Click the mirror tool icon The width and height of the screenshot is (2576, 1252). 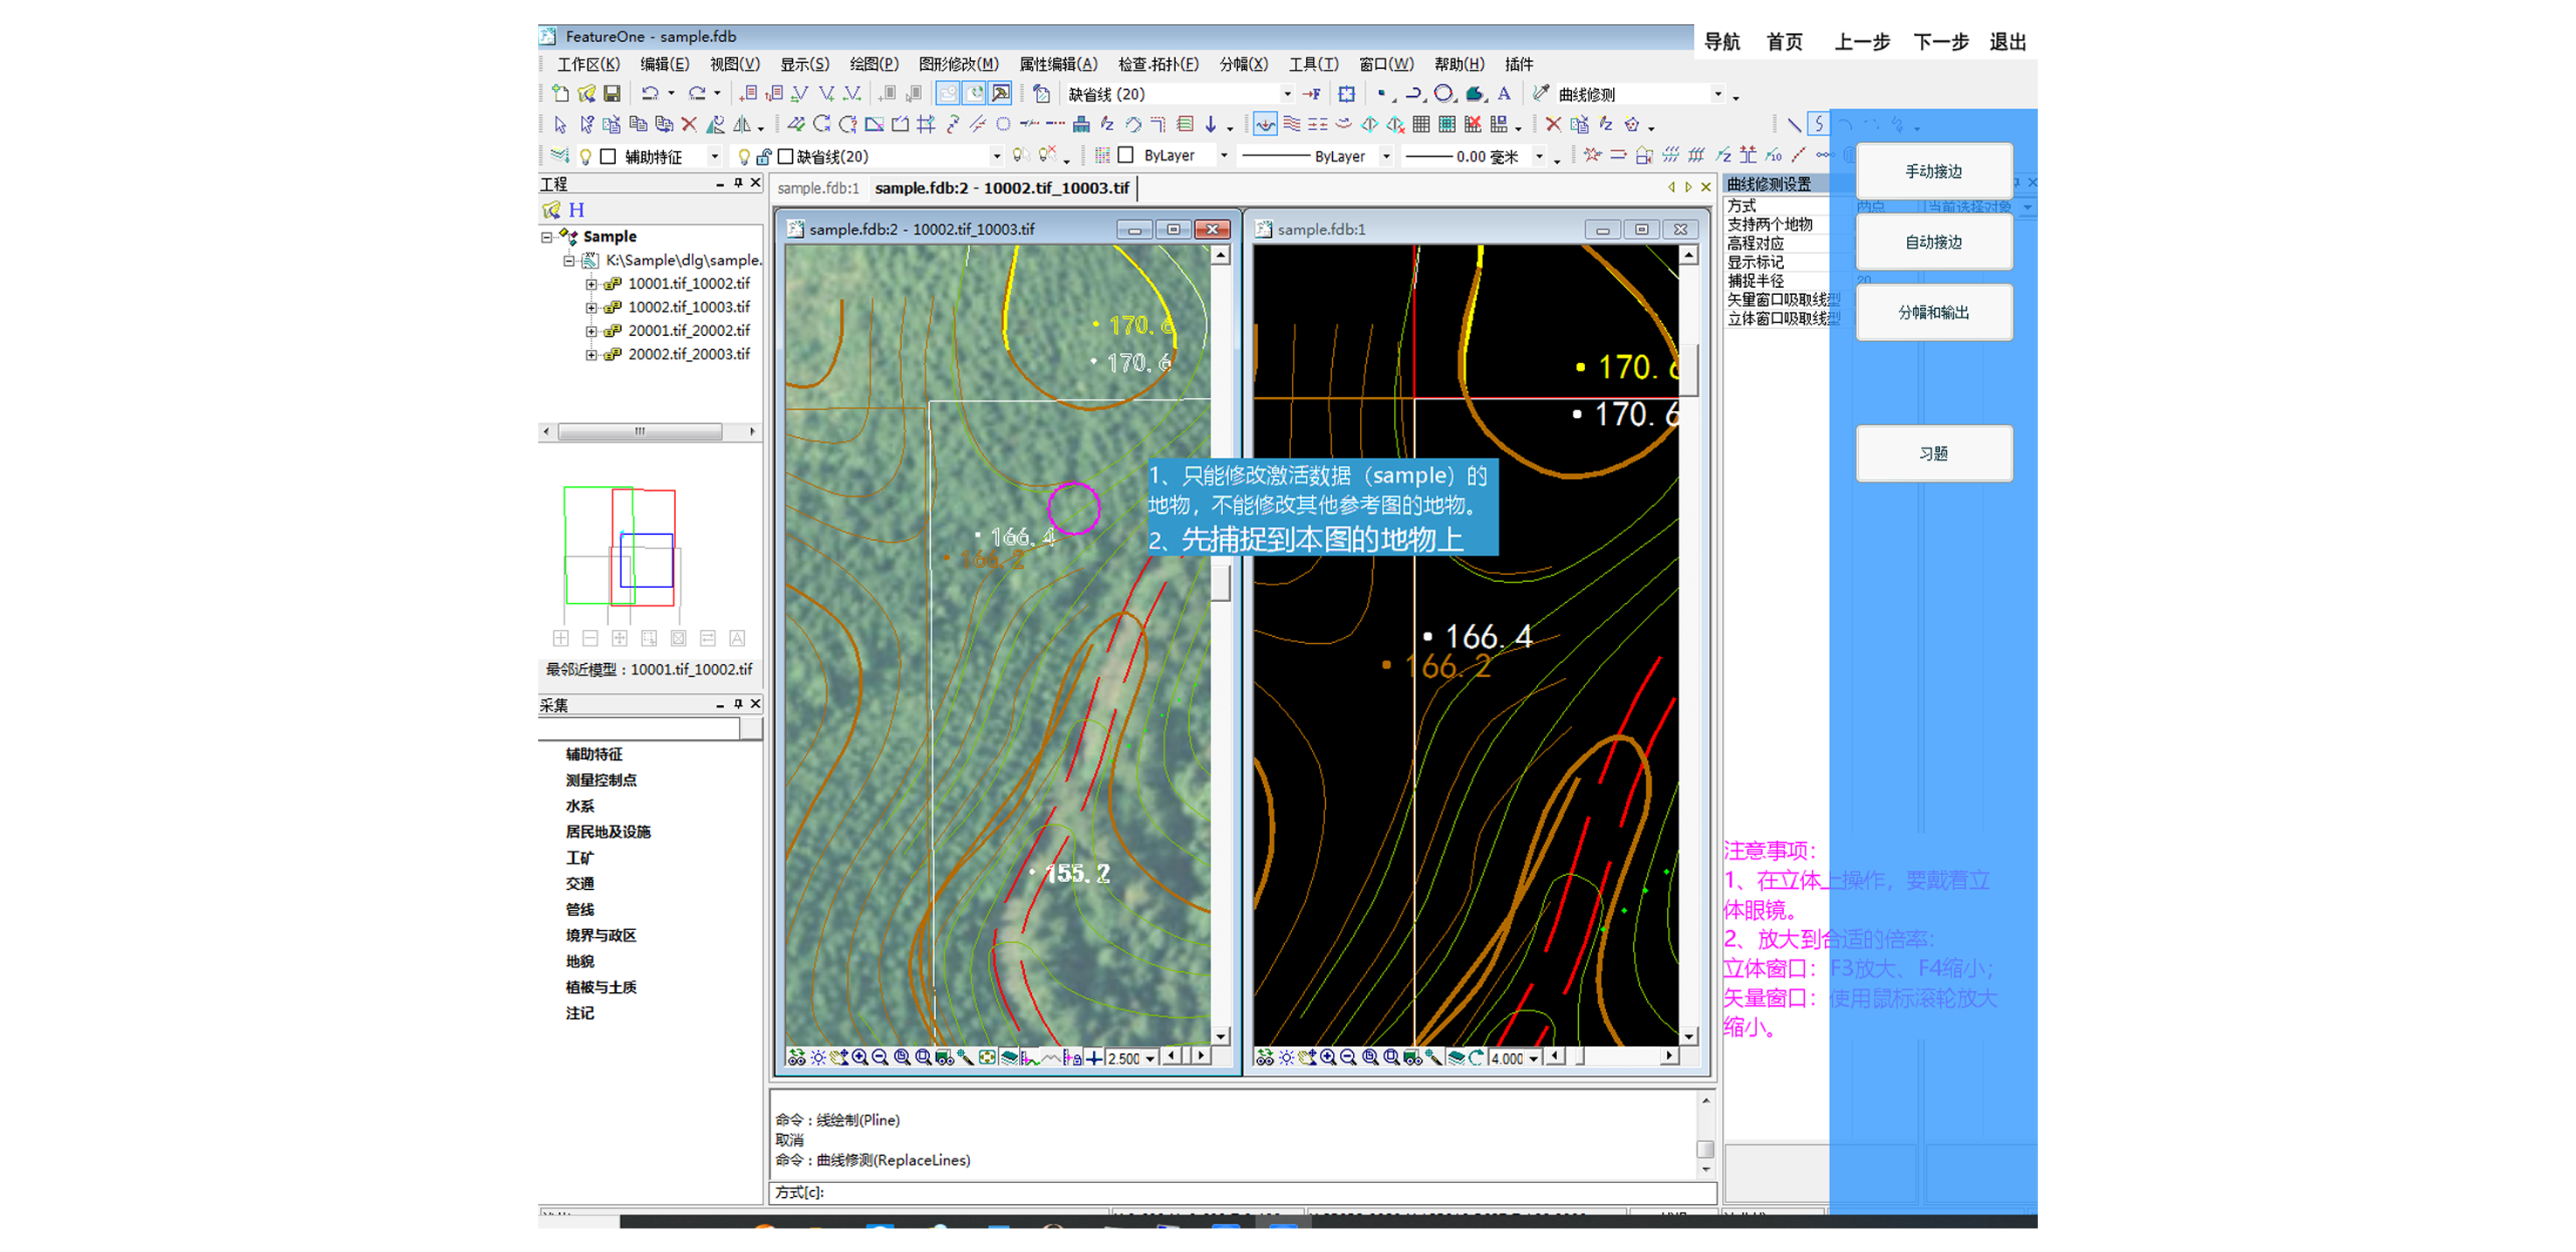tap(742, 125)
